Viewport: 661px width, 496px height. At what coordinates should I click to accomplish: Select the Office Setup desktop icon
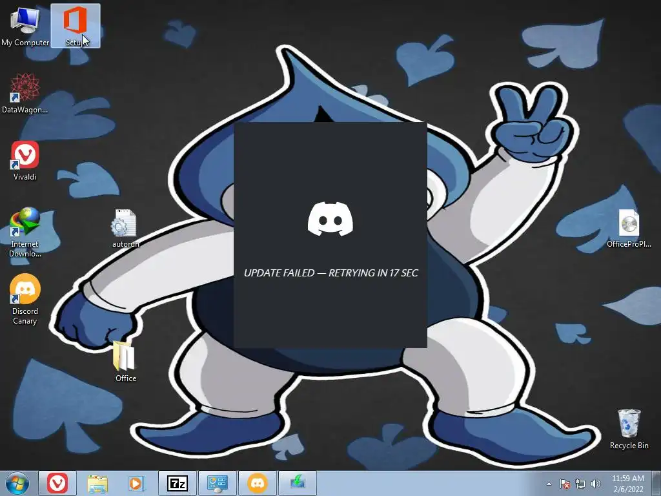[76, 26]
